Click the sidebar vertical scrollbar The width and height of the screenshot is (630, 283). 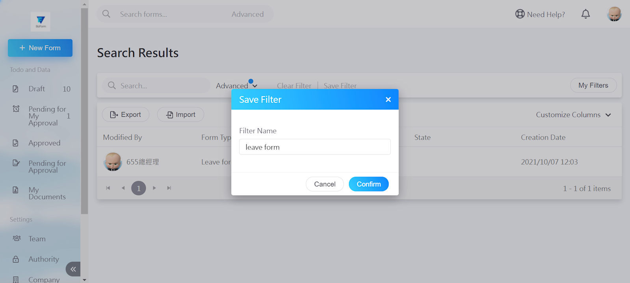[x=84, y=110]
